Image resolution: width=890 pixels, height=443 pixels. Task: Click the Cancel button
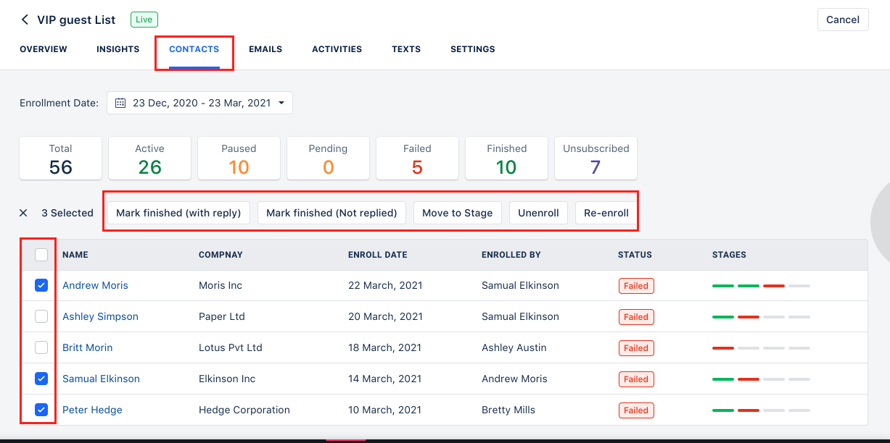pyautogui.click(x=843, y=20)
